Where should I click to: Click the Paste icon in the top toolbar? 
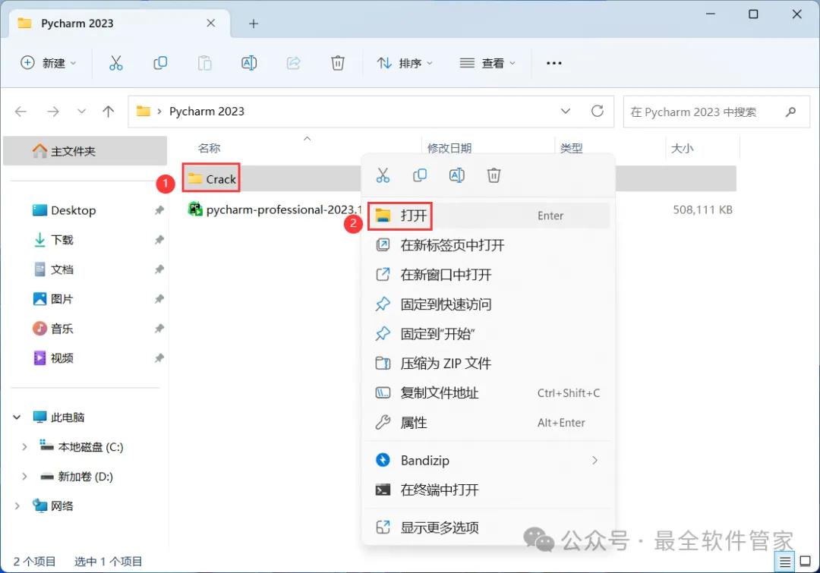[204, 63]
